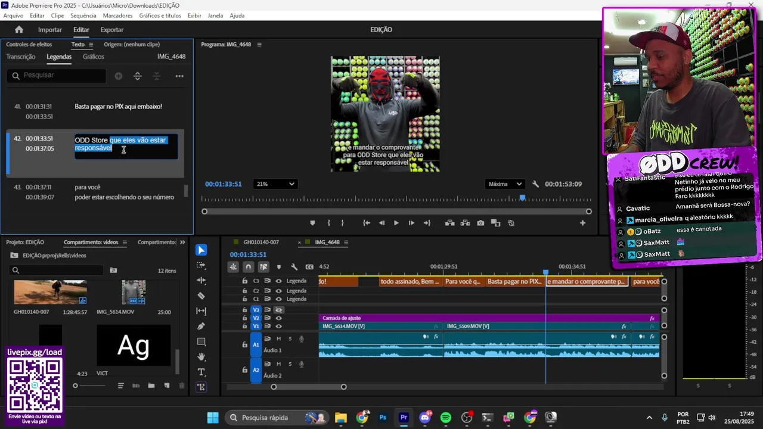Toggle visibility of track V3
This screenshot has height=429, width=763.
point(278,310)
